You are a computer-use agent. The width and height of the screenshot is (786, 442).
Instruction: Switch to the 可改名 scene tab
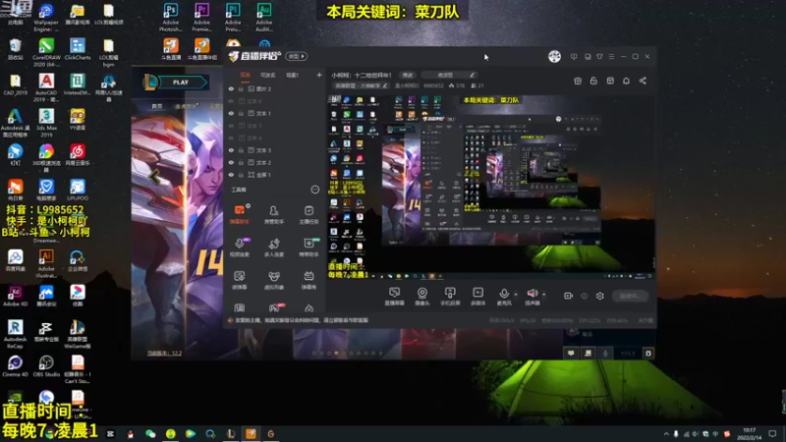coord(268,76)
